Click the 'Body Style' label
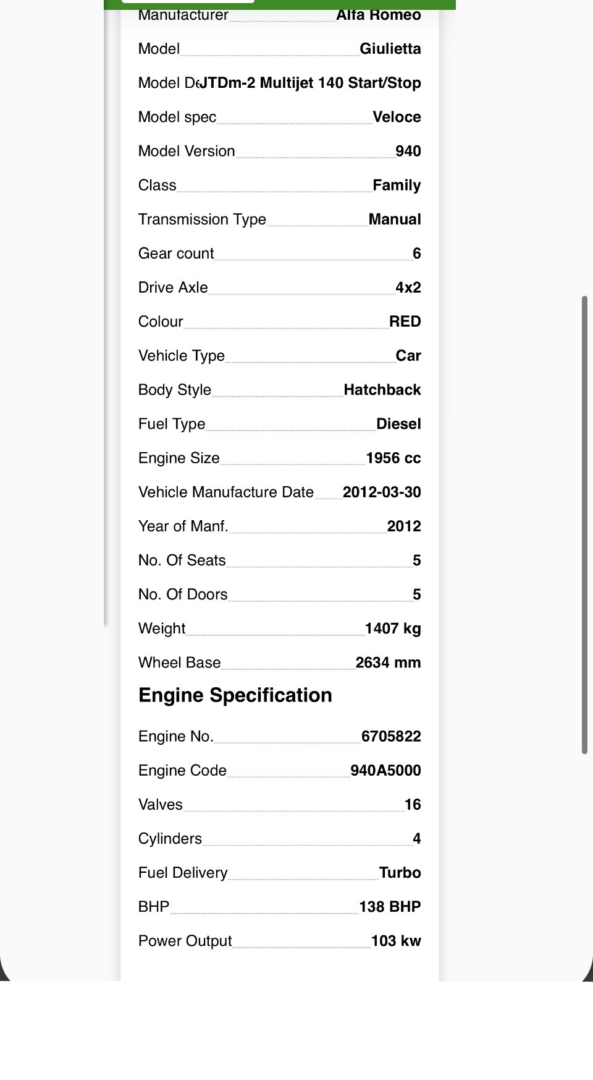The height and width of the screenshot is (1080, 593). pyautogui.click(x=175, y=390)
